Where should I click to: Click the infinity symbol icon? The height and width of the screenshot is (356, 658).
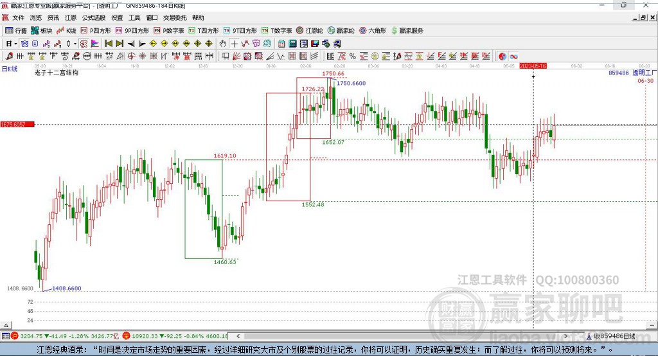click(x=513, y=57)
